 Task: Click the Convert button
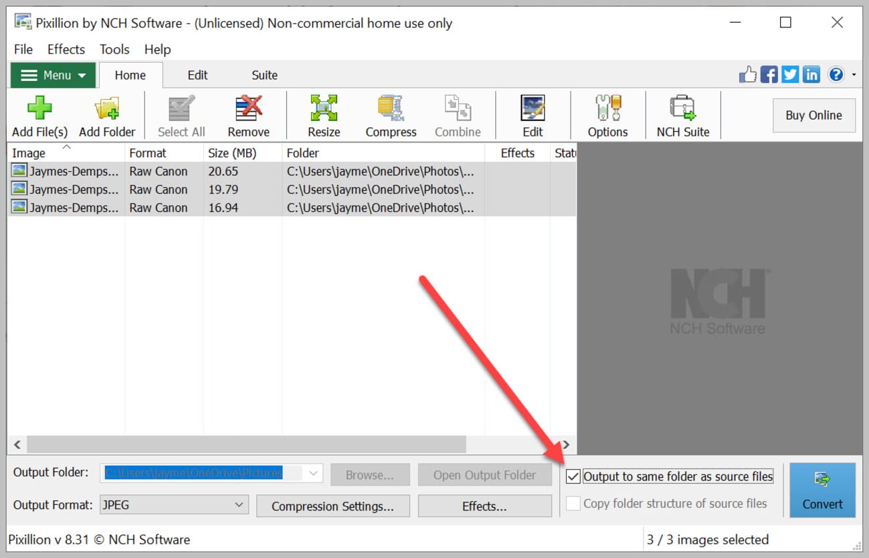coord(822,490)
